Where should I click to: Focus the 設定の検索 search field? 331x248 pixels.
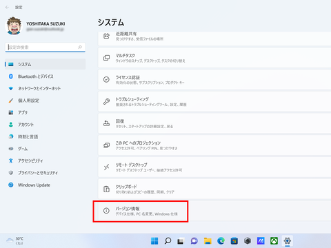coord(46,47)
